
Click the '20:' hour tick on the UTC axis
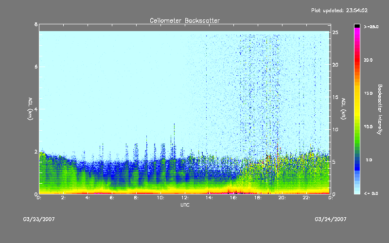283,198
